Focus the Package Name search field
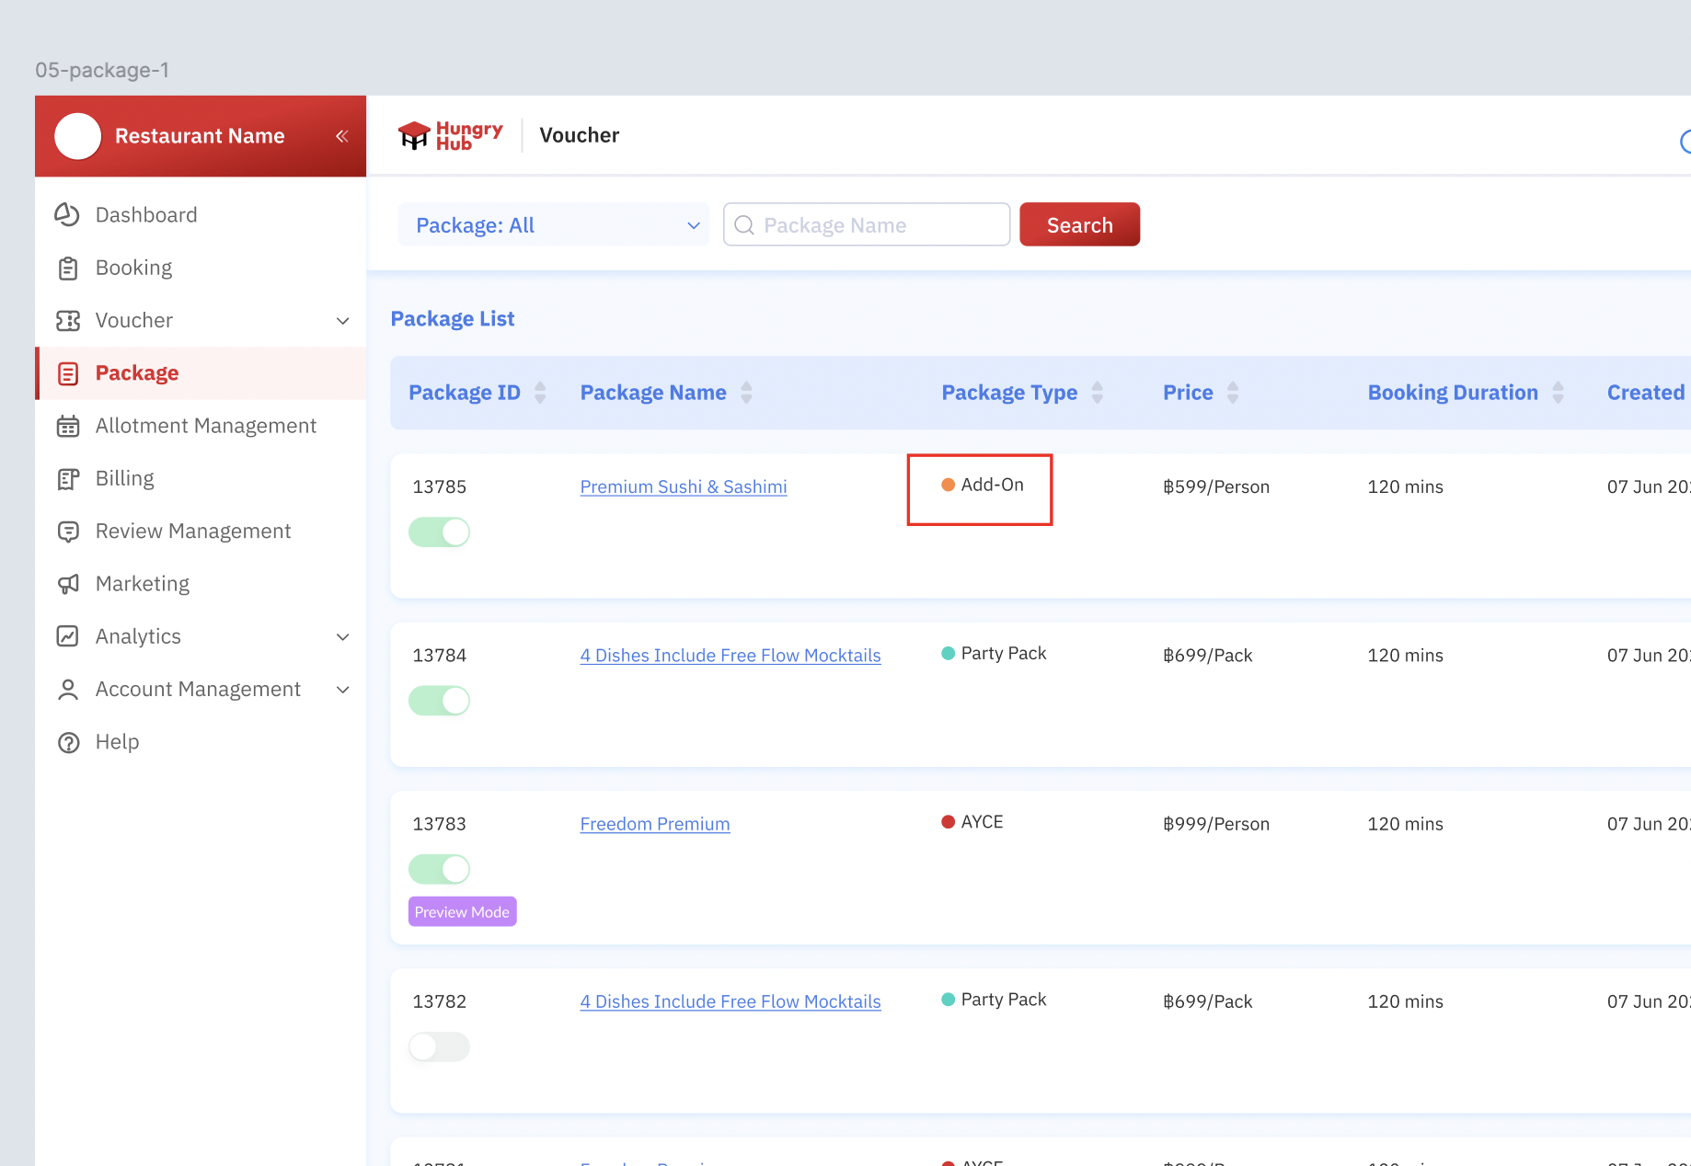The image size is (1691, 1166). click(x=878, y=225)
